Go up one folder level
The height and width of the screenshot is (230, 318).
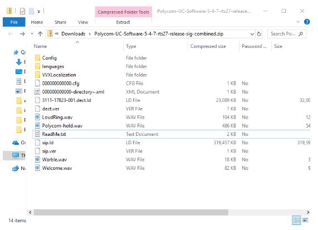click(x=40, y=33)
